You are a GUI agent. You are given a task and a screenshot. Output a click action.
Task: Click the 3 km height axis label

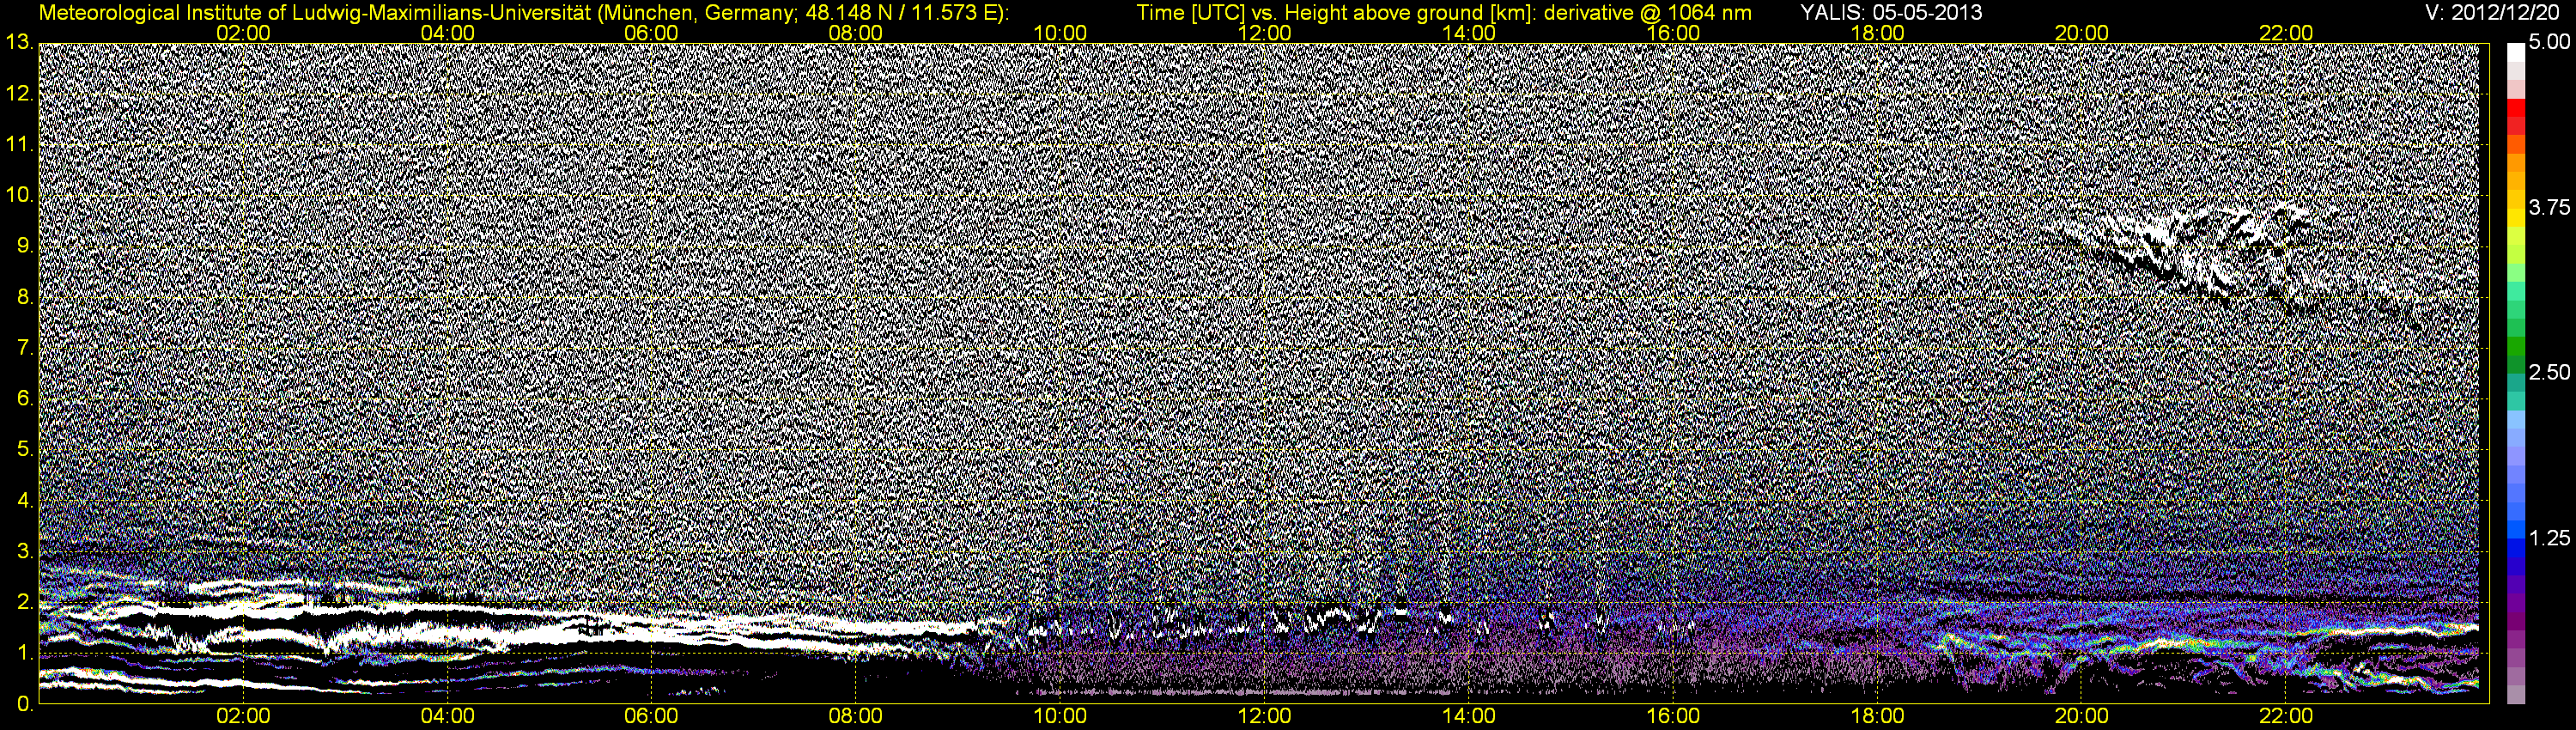tap(24, 551)
